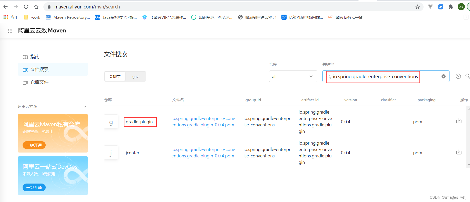Click the address bar URL
This screenshot has width=470, height=202.
[87, 7]
